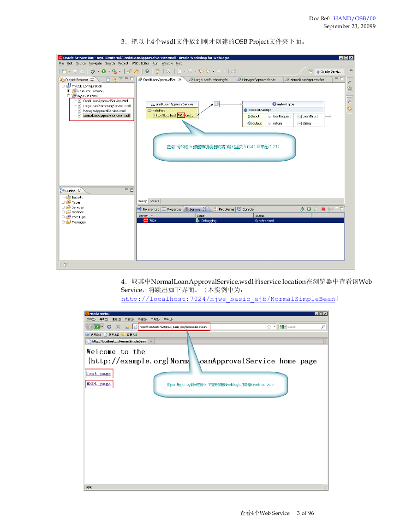400x532 pixels.
Task: Click the Open Perspective icon
Action: [310, 71]
